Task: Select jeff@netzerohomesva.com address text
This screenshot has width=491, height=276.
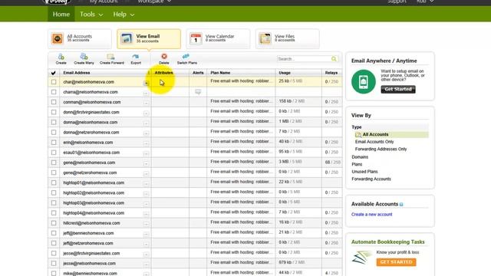Action: pyautogui.click(x=88, y=243)
